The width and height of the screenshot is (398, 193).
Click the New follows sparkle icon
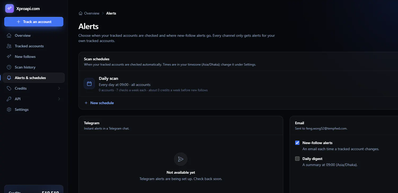(9, 57)
